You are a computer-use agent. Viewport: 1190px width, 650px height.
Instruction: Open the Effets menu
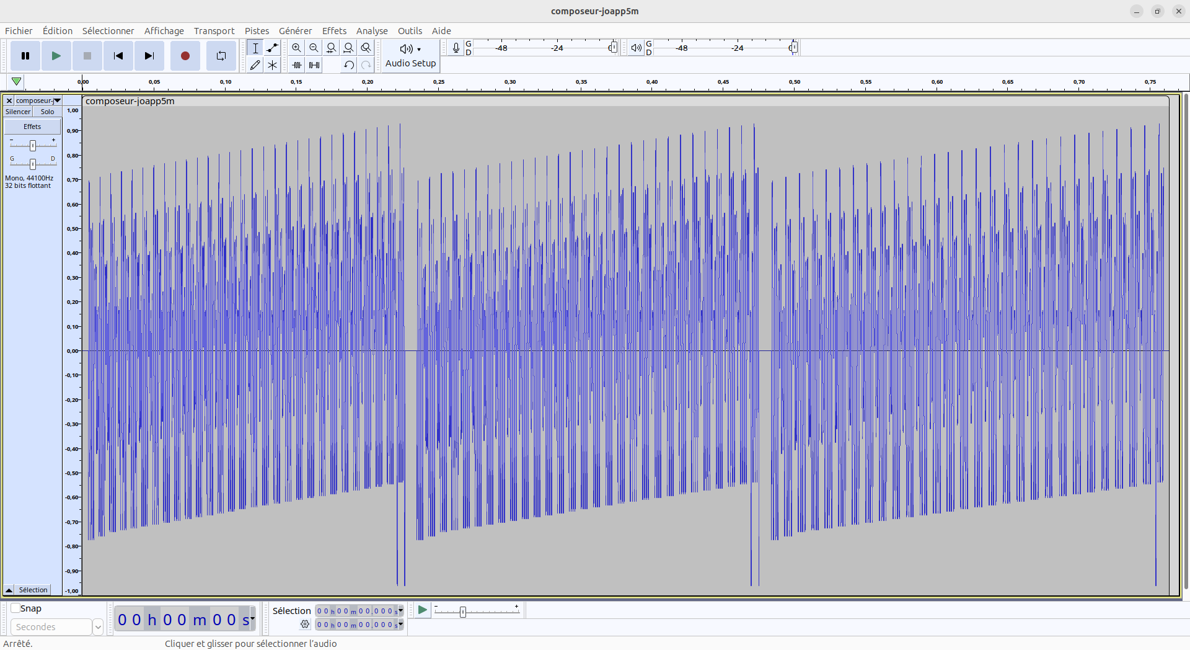[x=334, y=31]
